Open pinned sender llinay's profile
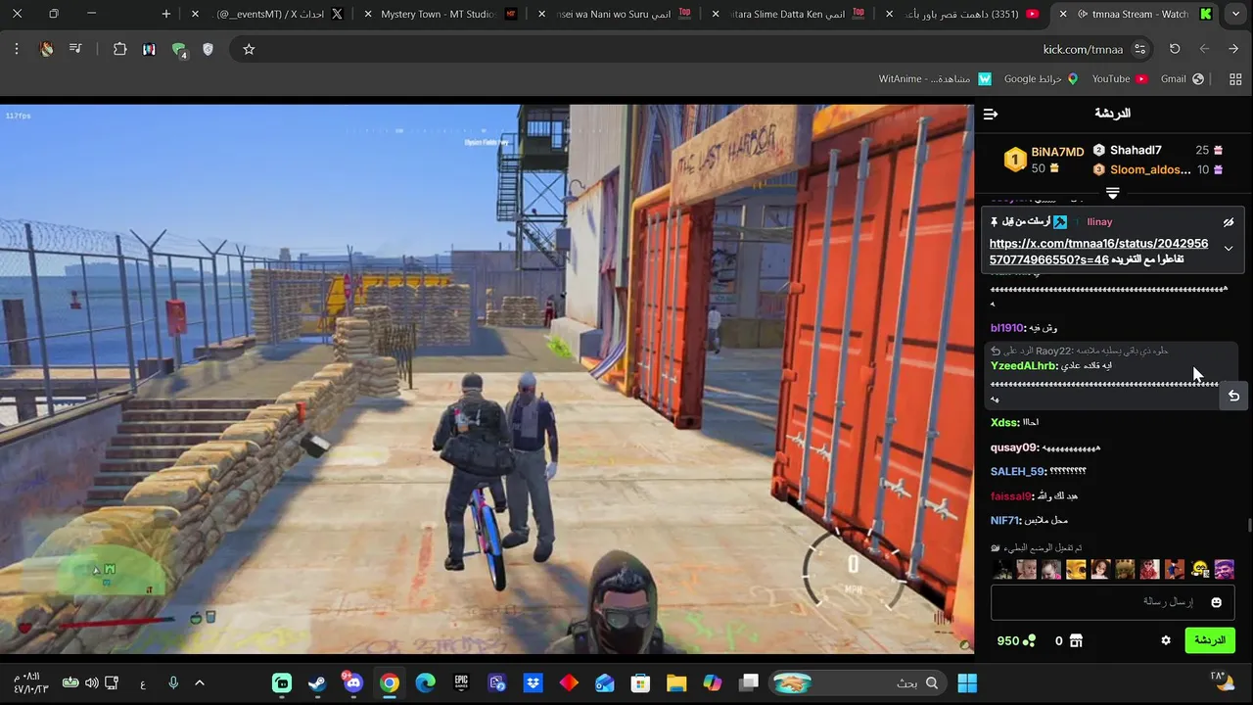1253x705 pixels. [1099, 222]
